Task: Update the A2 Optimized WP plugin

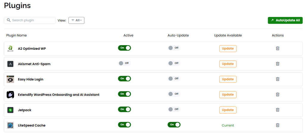Action: 228,48
